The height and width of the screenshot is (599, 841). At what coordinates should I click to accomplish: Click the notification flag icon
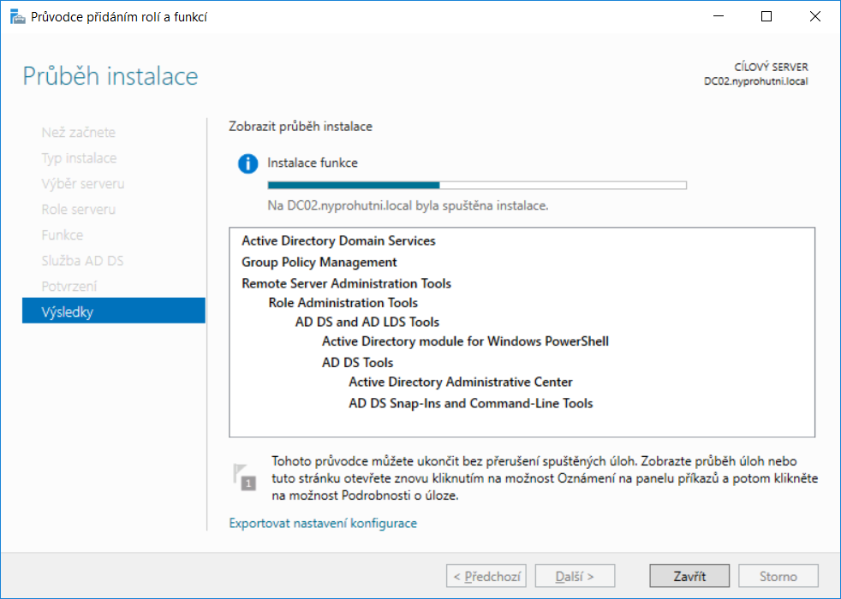coord(245,477)
